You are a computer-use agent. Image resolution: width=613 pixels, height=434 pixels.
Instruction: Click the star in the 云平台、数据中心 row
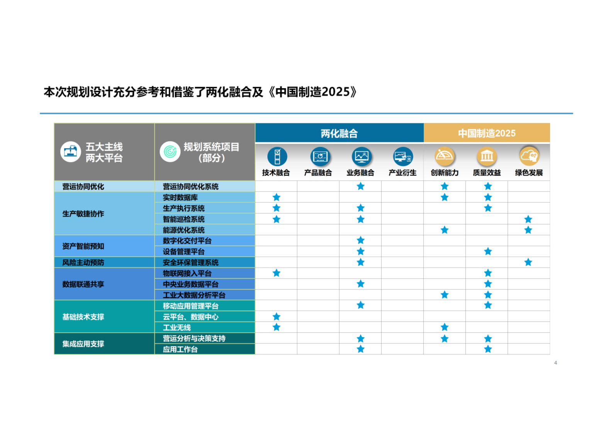point(277,317)
